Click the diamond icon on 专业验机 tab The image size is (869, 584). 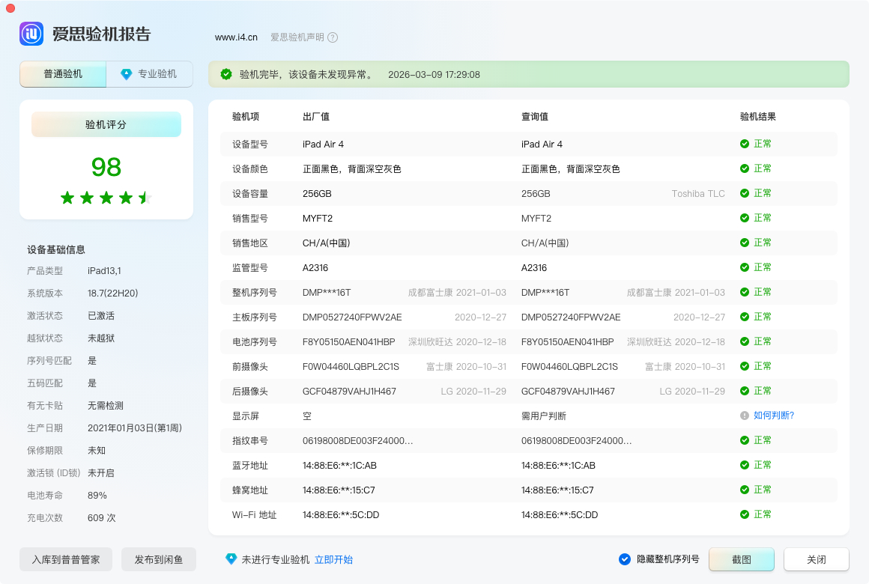pyautogui.click(x=127, y=74)
